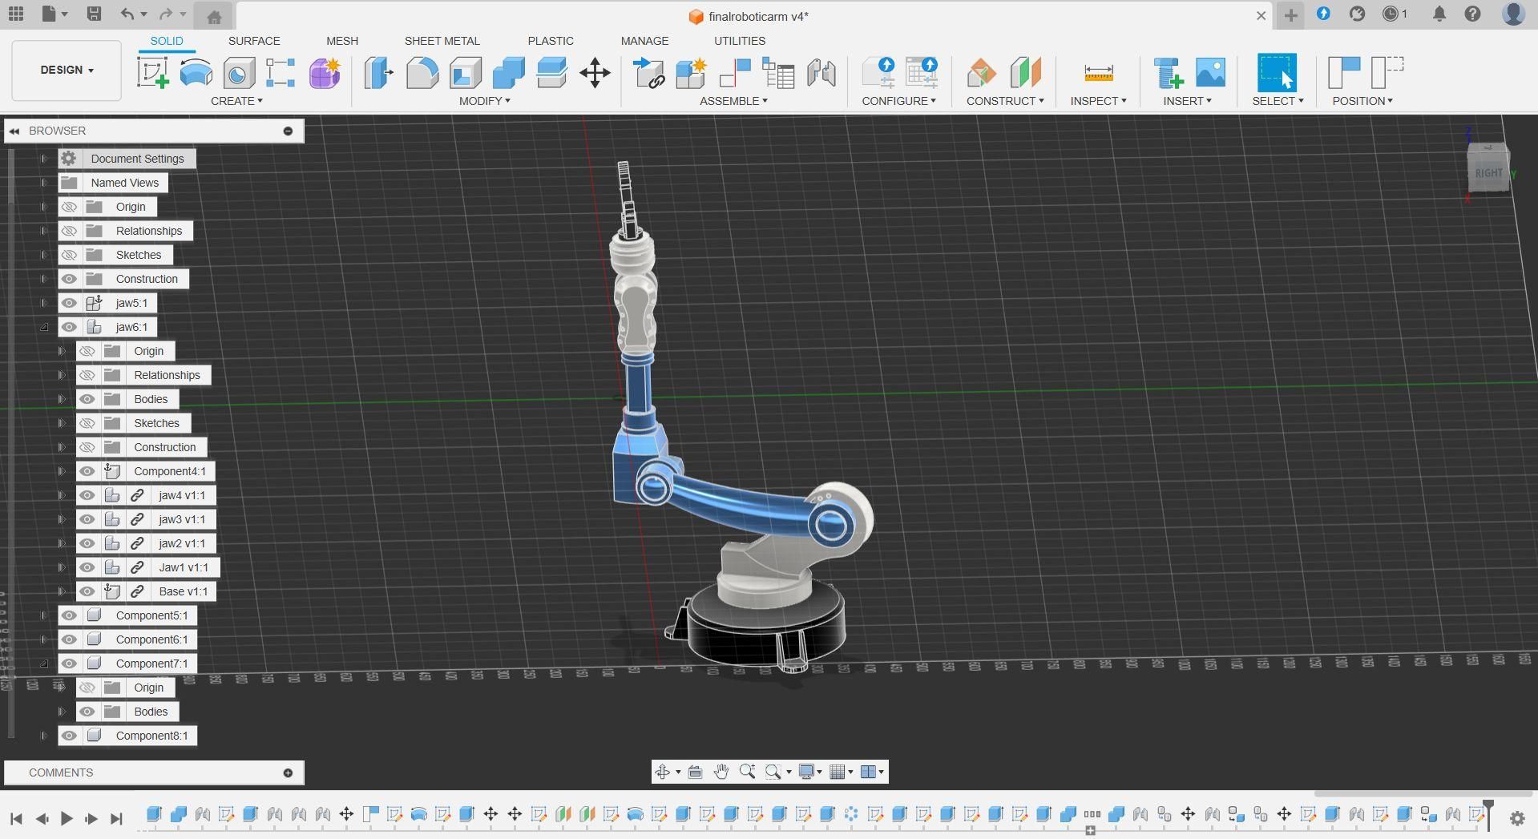Click the Insert Derive icon
Screen dimensions: 1538x839
pyautogui.click(x=1168, y=73)
